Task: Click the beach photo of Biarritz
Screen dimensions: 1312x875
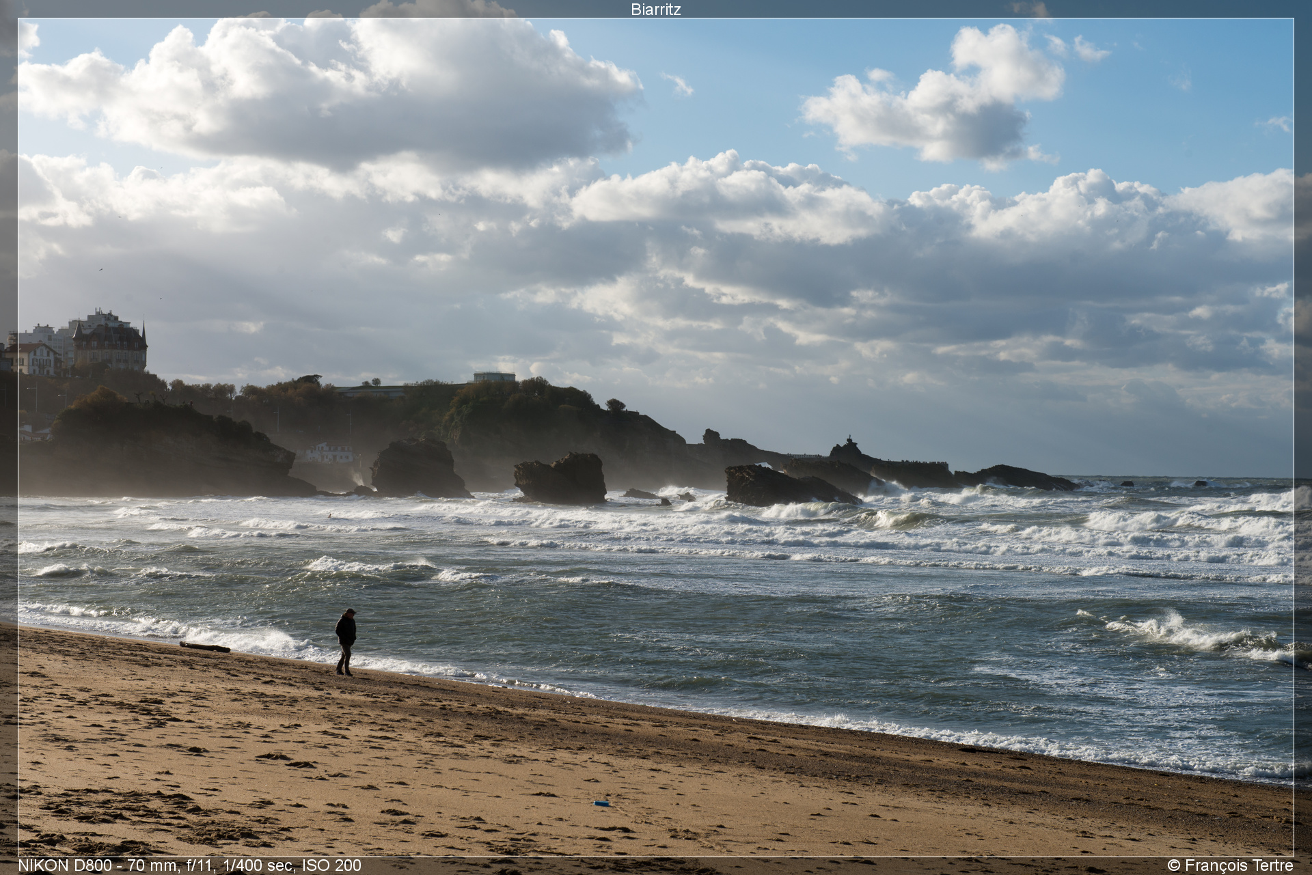Action: (655, 437)
